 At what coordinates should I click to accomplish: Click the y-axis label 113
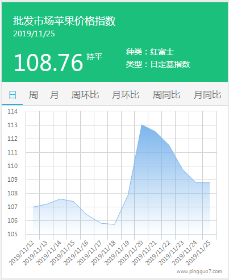(13, 125)
